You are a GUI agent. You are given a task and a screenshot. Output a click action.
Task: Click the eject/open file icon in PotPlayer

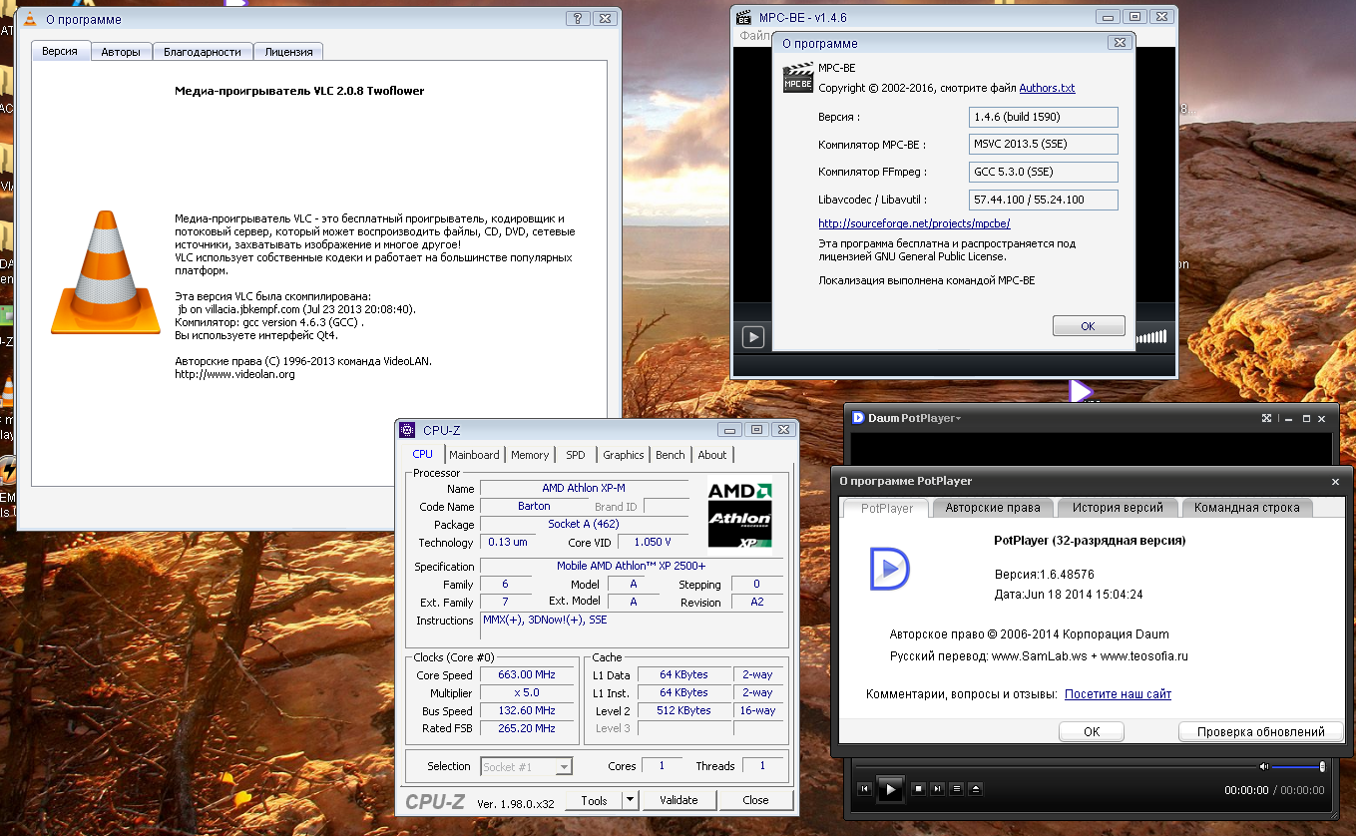pyautogui.click(x=975, y=789)
